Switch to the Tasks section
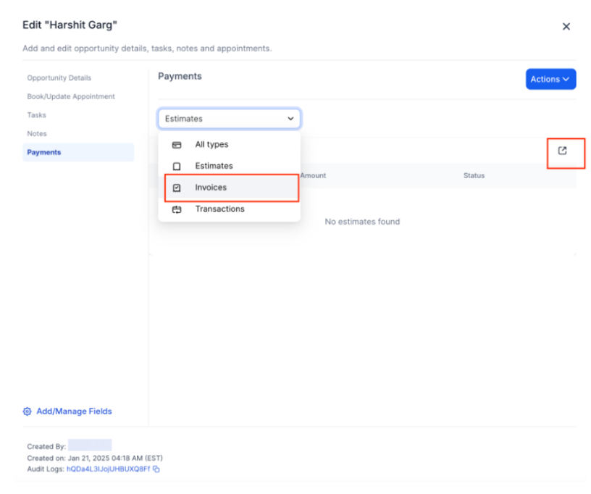591x494 pixels. coord(37,115)
